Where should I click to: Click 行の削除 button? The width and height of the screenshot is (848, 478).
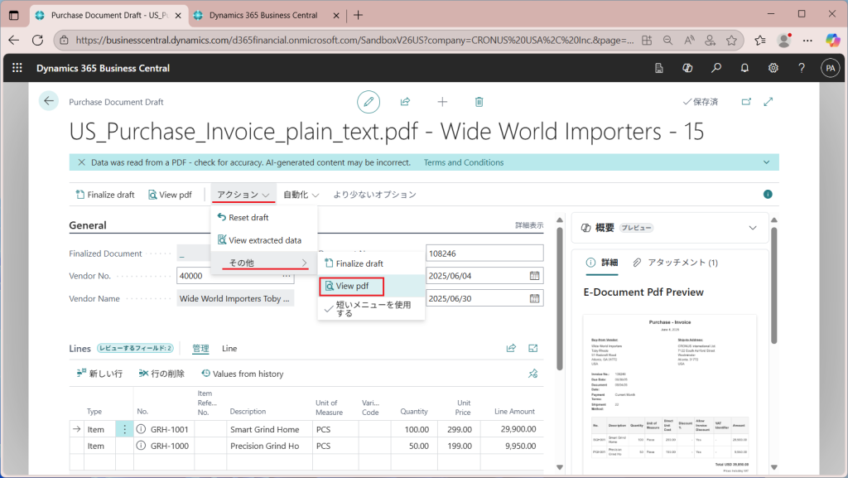pyautogui.click(x=161, y=374)
